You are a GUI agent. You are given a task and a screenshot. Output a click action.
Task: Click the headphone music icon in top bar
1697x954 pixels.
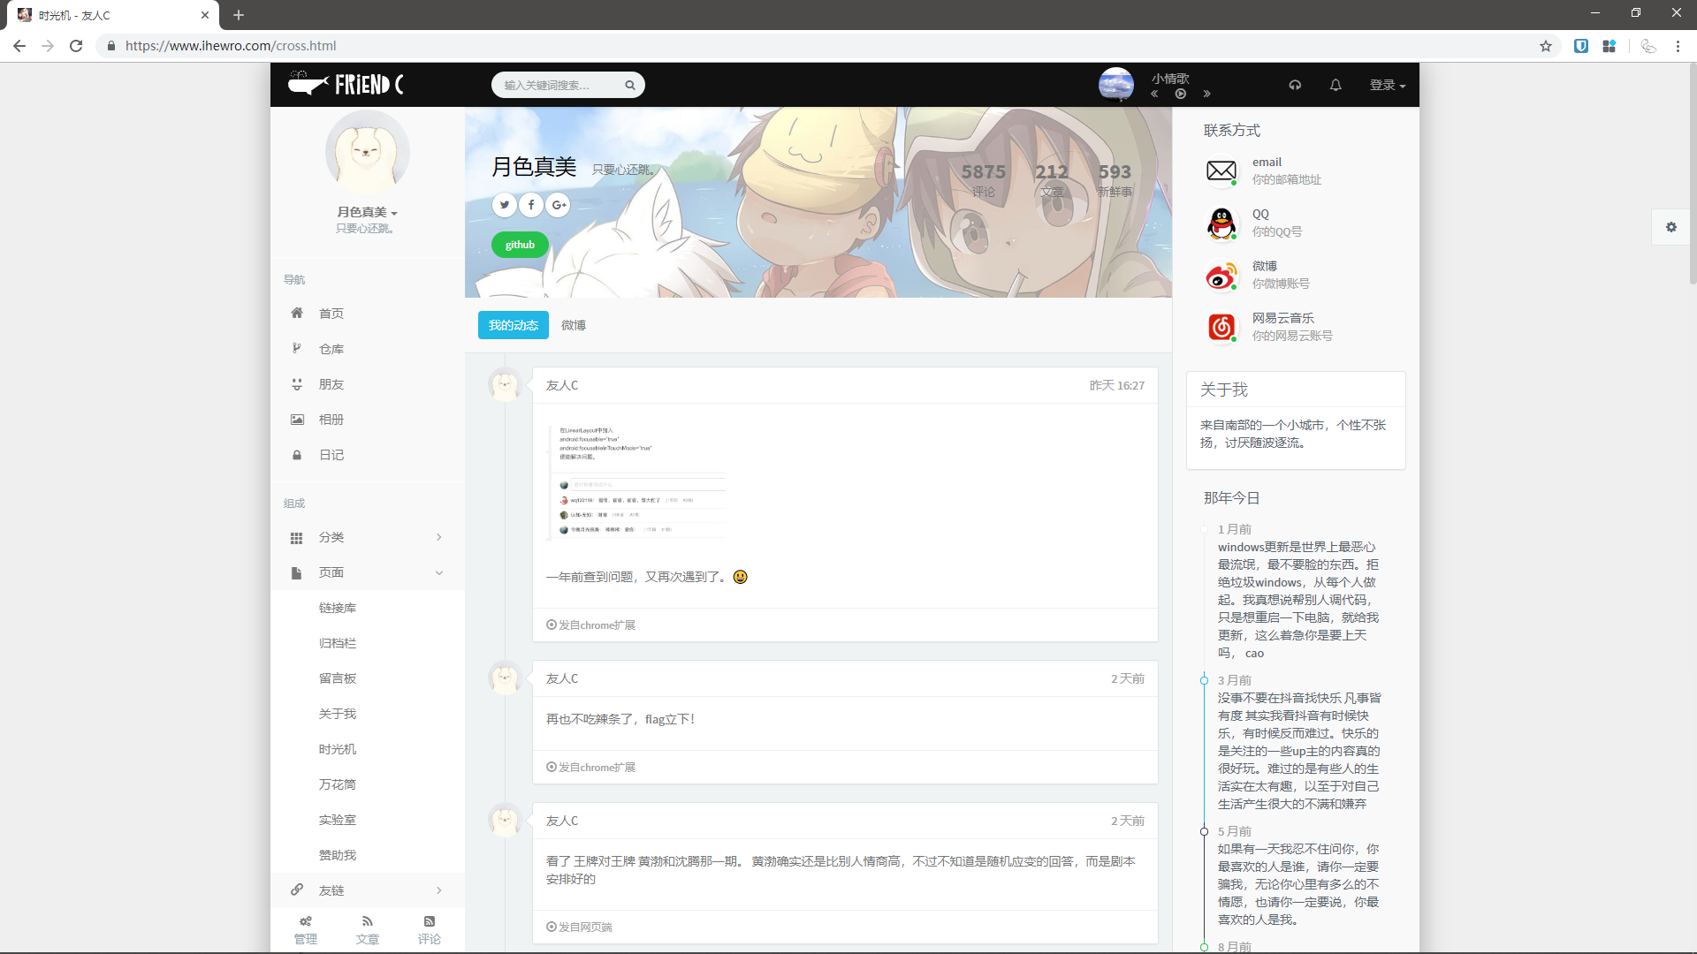(x=1294, y=85)
